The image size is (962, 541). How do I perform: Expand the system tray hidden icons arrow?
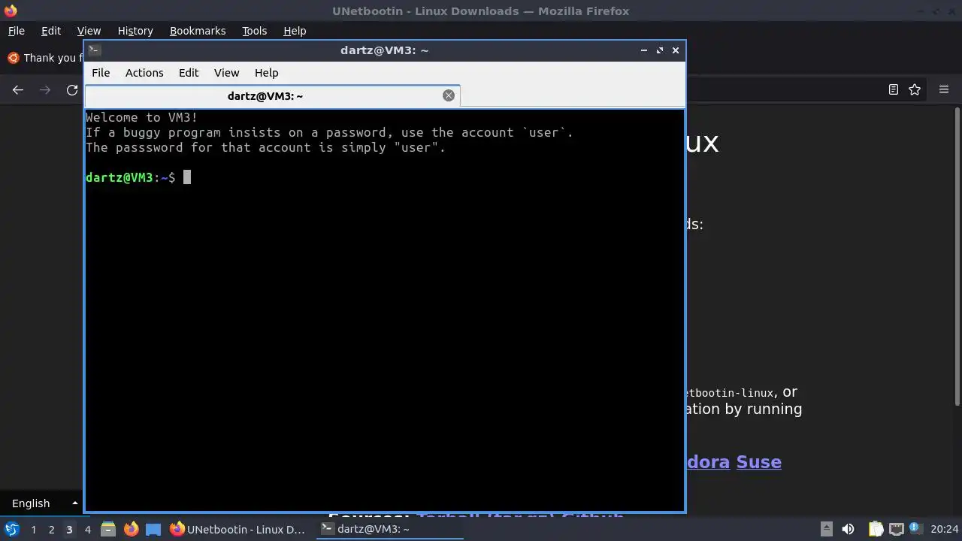826,529
